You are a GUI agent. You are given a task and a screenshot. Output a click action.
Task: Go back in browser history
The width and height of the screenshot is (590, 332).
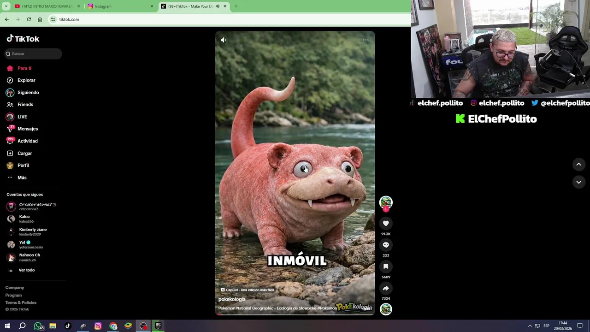[7, 19]
